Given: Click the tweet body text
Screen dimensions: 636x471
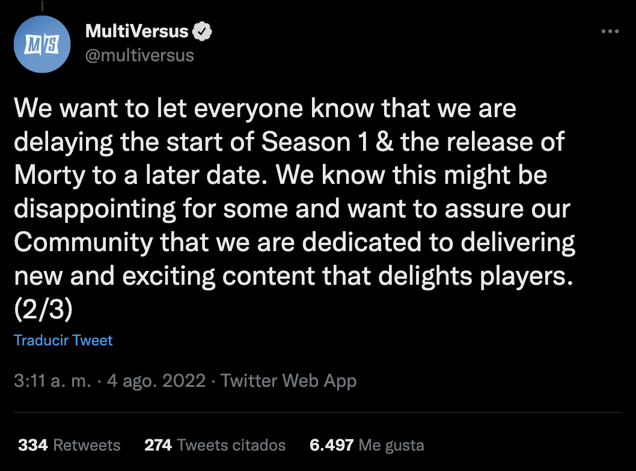Looking at the screenshot, I should 295,208.
